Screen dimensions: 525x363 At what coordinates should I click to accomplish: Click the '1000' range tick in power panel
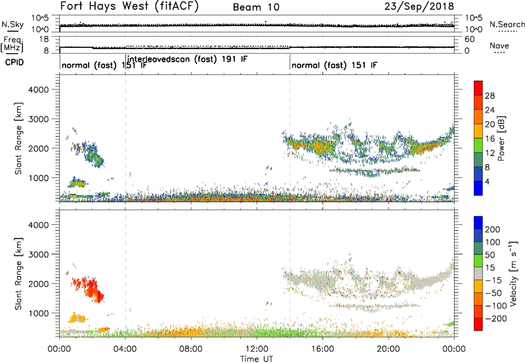click(x=38, y=178)
